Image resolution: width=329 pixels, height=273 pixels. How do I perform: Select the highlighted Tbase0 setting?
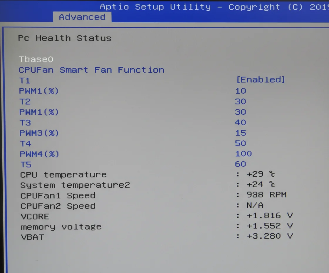[x=36, y=59]
